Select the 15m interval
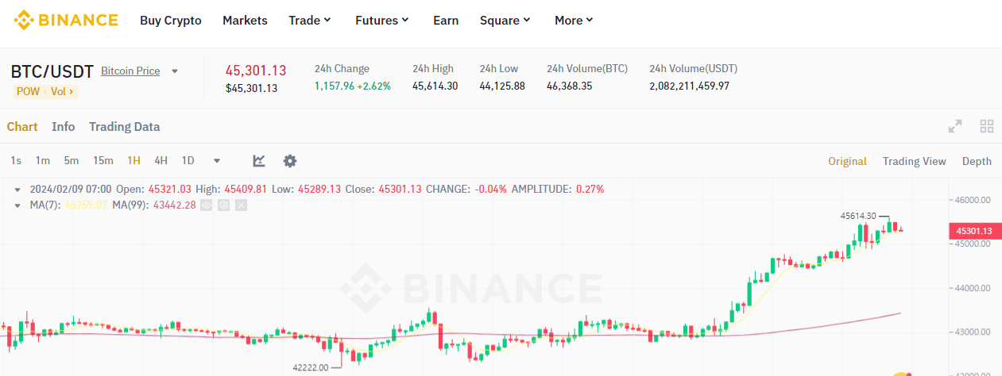Screen dimensions: 1002x376 [x=103, y=161]
